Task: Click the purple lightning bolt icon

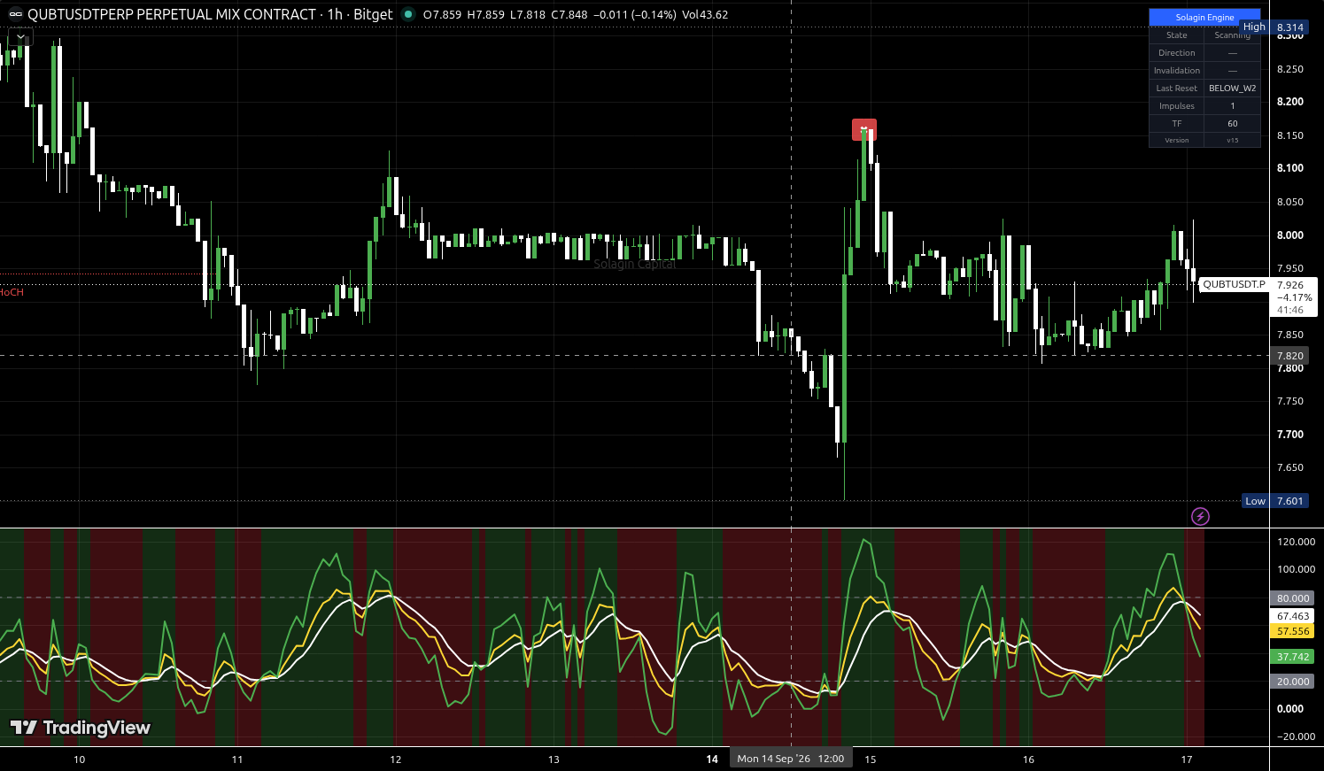Action: 1200,516
